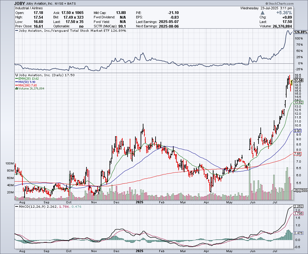Click the Optionable value 'no'
Image resolution: width=308 pixels, height=254 pixels.
tap(81, 26)
